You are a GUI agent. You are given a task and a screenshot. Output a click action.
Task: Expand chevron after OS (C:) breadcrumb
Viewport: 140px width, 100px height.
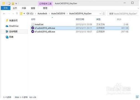coord(35,14)
